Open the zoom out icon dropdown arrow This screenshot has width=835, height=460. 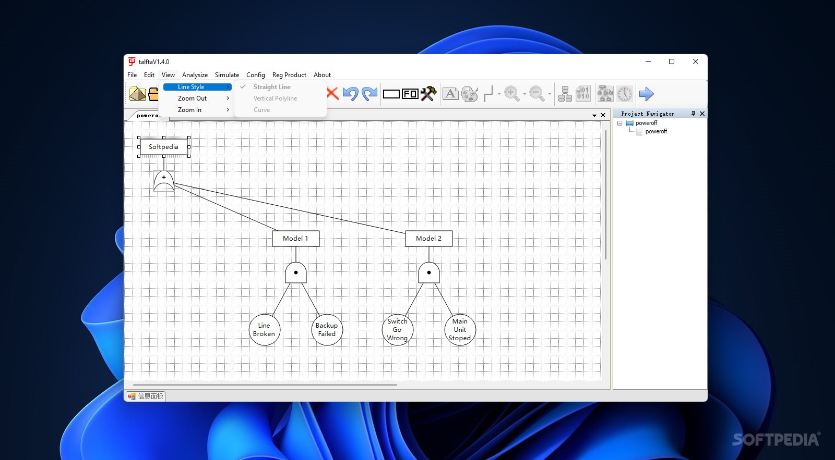point(550,94)
